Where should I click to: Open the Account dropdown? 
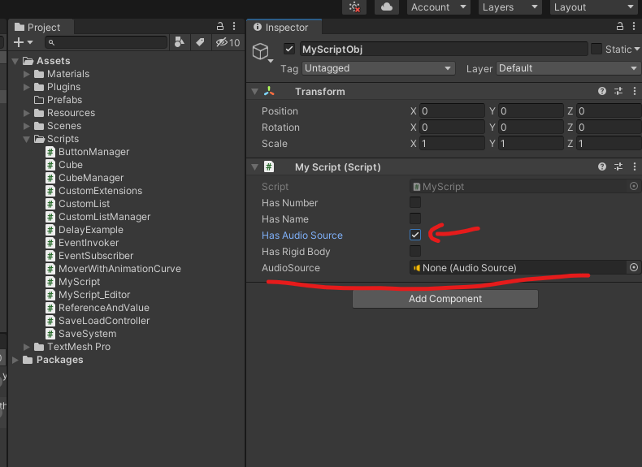click(x=438, y=7)
